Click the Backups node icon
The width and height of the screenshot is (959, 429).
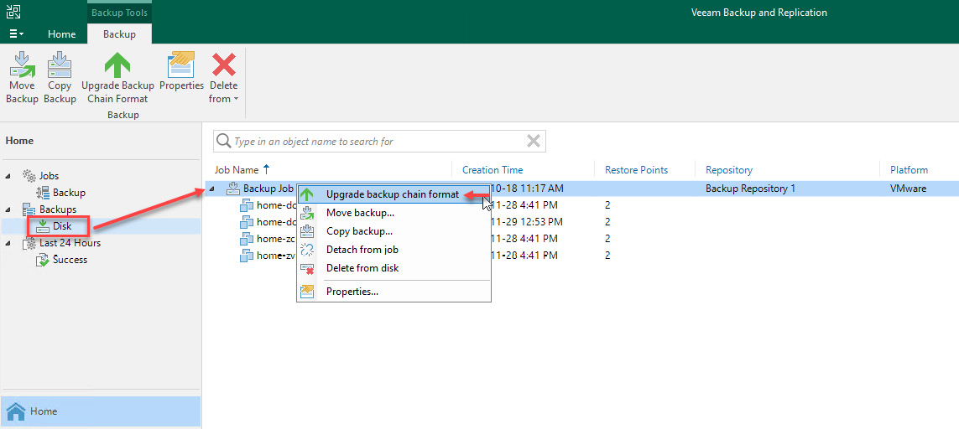29,209
